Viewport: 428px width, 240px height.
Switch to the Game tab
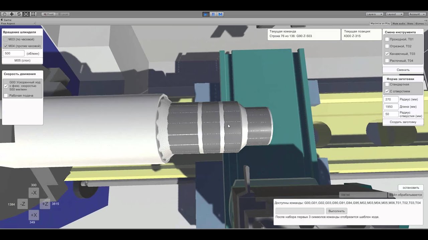pyautogui.click(x=6, y=20)
